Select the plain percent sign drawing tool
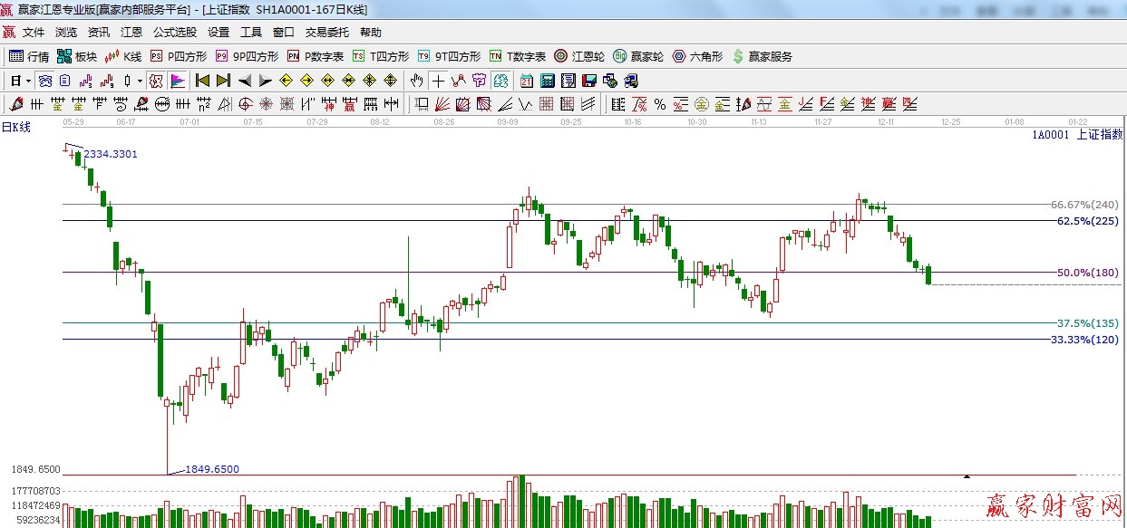 [x=659, y=104]
